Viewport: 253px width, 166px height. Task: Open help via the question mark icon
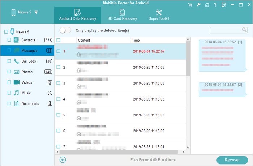click(215, 5)
